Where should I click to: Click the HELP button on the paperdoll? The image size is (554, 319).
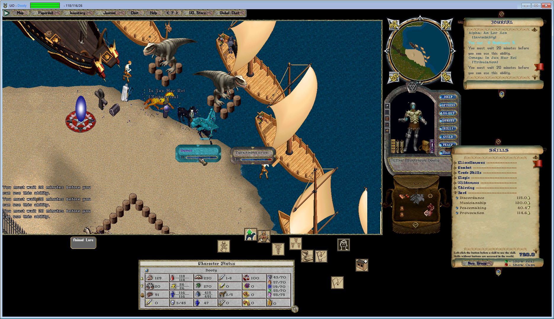pyautogui.click(x=448, y=97)
